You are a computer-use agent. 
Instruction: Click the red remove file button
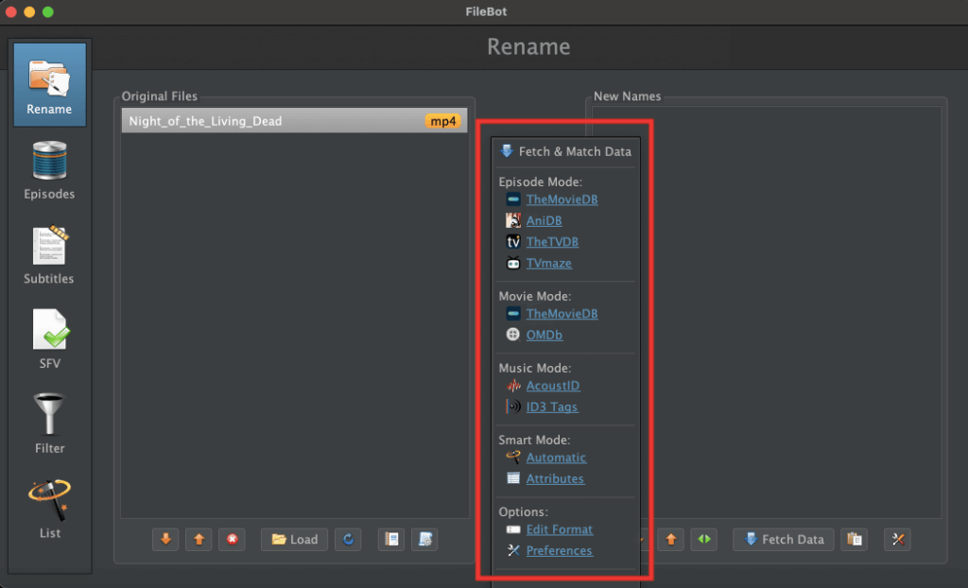tap(232, 540)
